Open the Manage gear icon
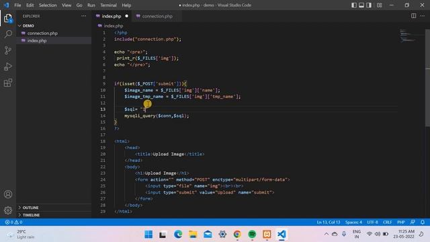 click(8, 210)
